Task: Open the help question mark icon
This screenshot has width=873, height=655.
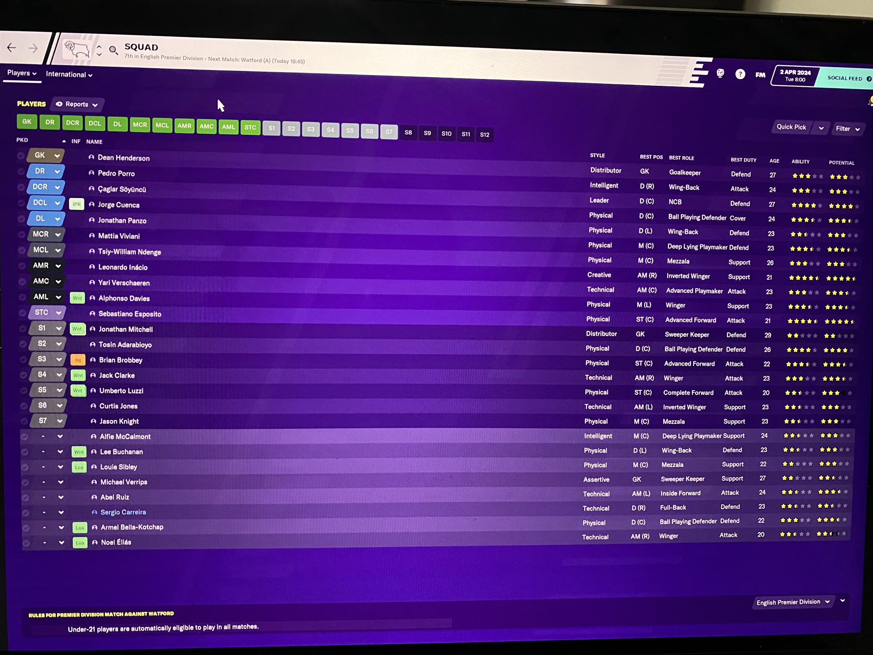Action: pos(740,74)
